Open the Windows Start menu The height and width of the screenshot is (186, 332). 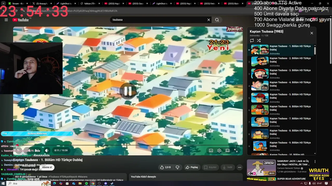[3, 183]
